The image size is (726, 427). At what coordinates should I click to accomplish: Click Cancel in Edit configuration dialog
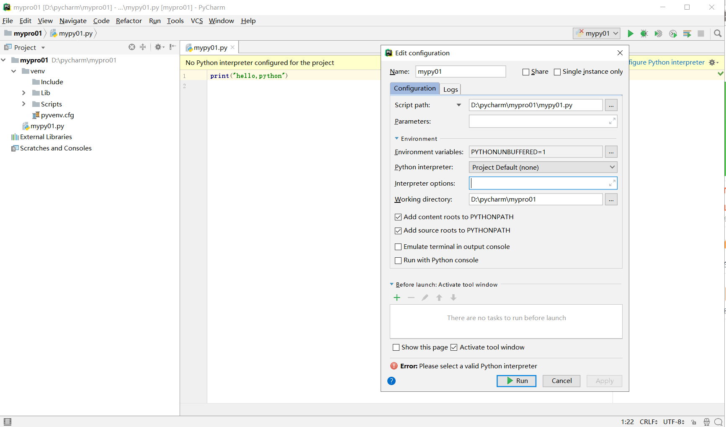coord(561,381)
